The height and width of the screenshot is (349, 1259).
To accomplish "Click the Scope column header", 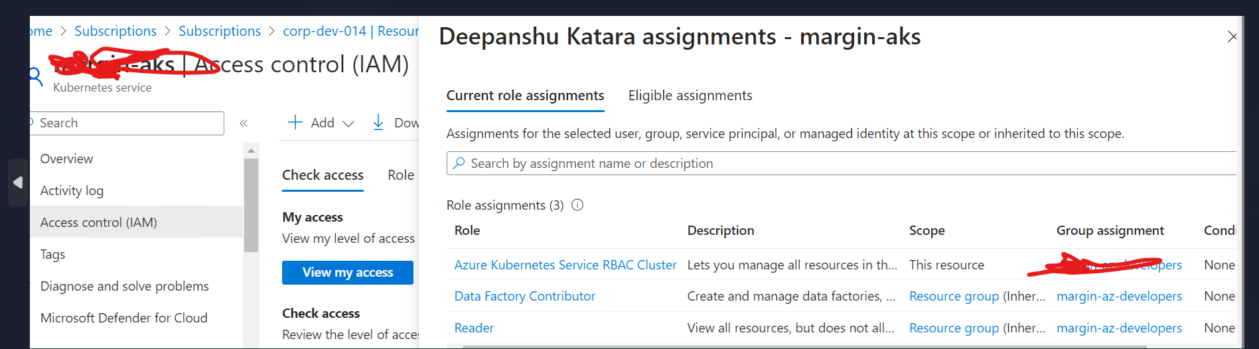I will click(927, 230).
